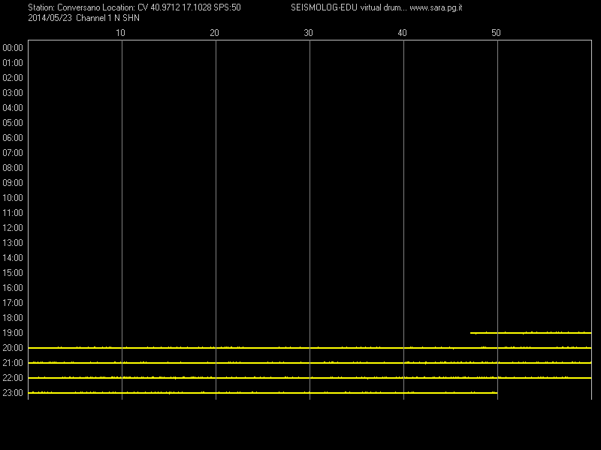This screenshot has width=601, height=450.
Task: Click the 09:00 hour label
Action: [13, 183]
